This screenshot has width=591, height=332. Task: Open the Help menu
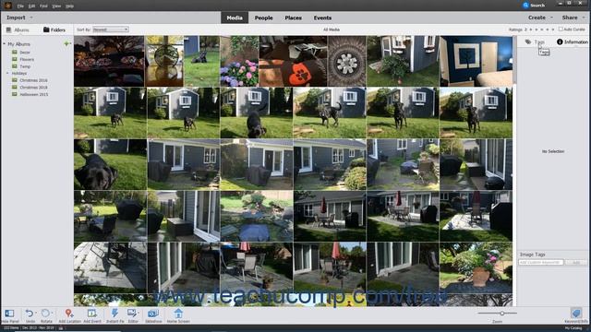point(69,6)
